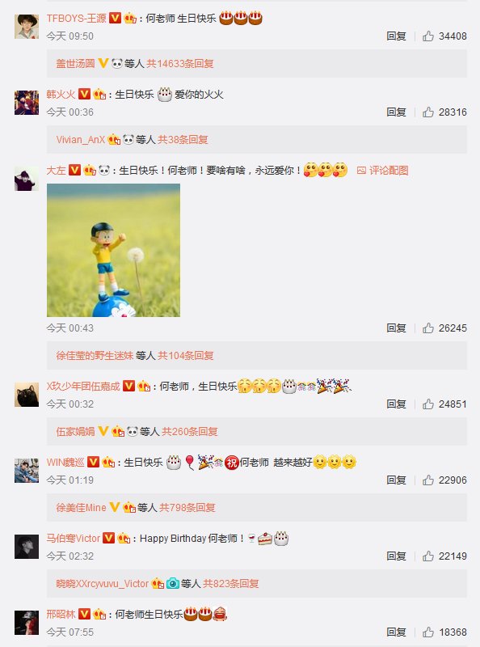
Task: Like WIN魏巡's comment with 22906
Action: [x=428, y=480]
